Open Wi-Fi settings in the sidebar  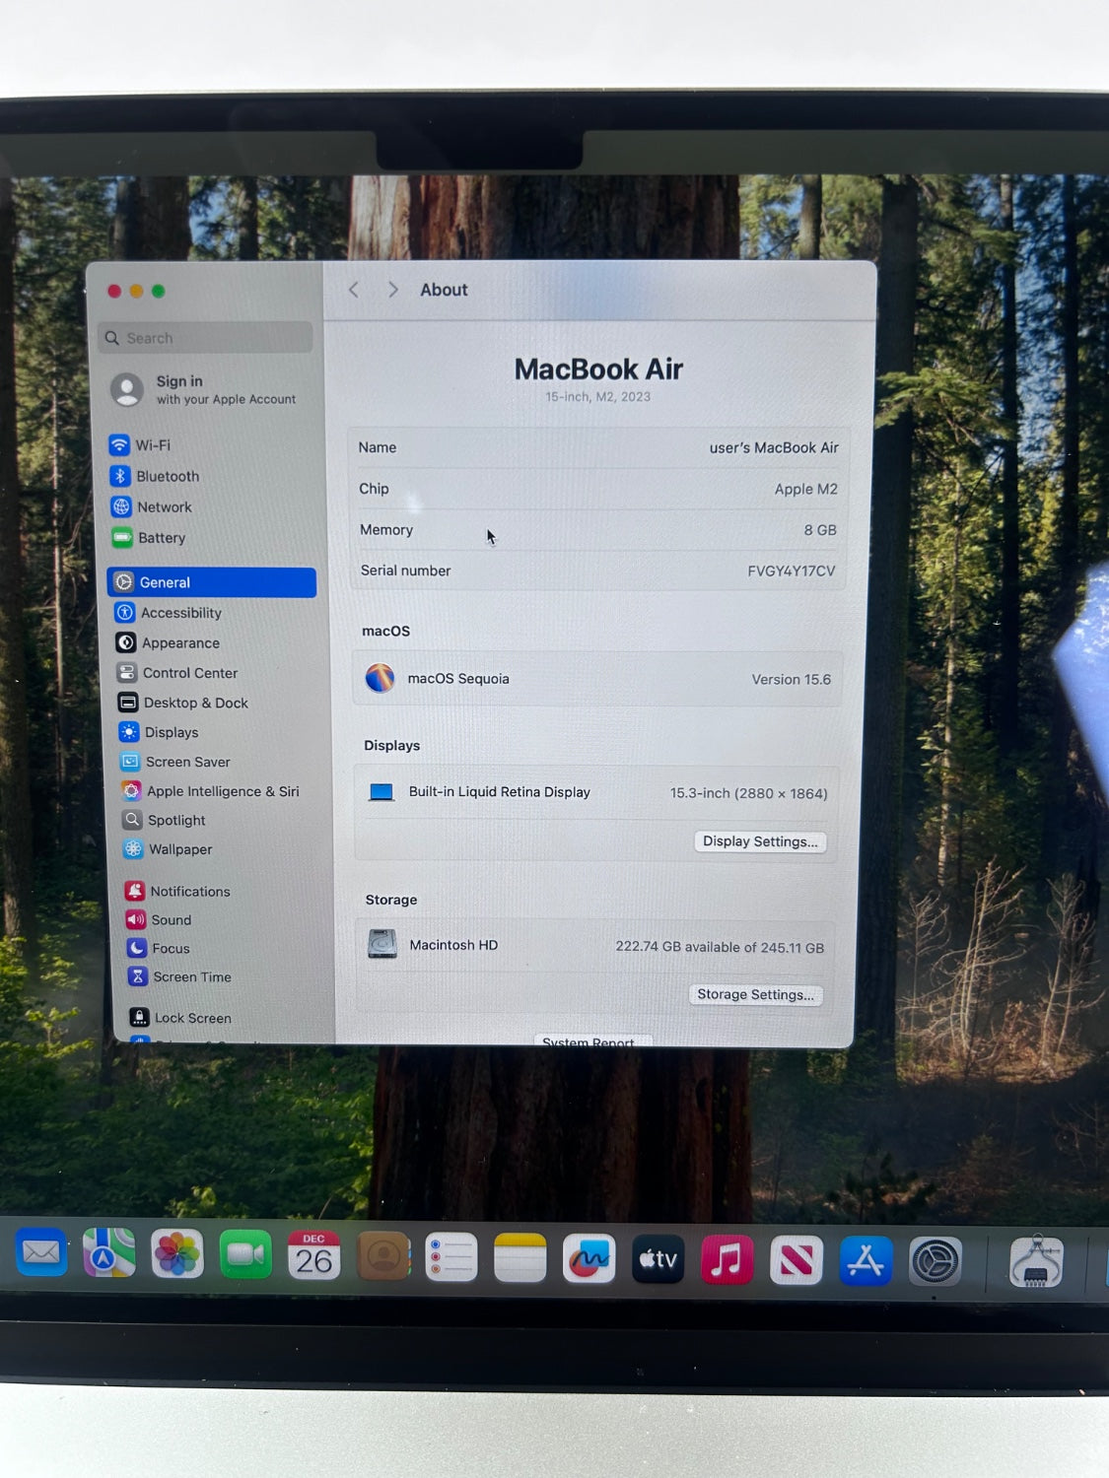153,445
